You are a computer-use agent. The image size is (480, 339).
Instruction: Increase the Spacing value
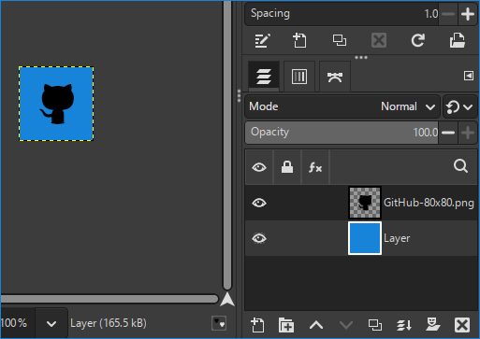[468, 14]
